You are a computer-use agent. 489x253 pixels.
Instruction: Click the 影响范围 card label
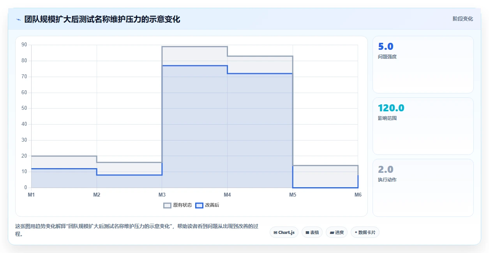(387, 118)
